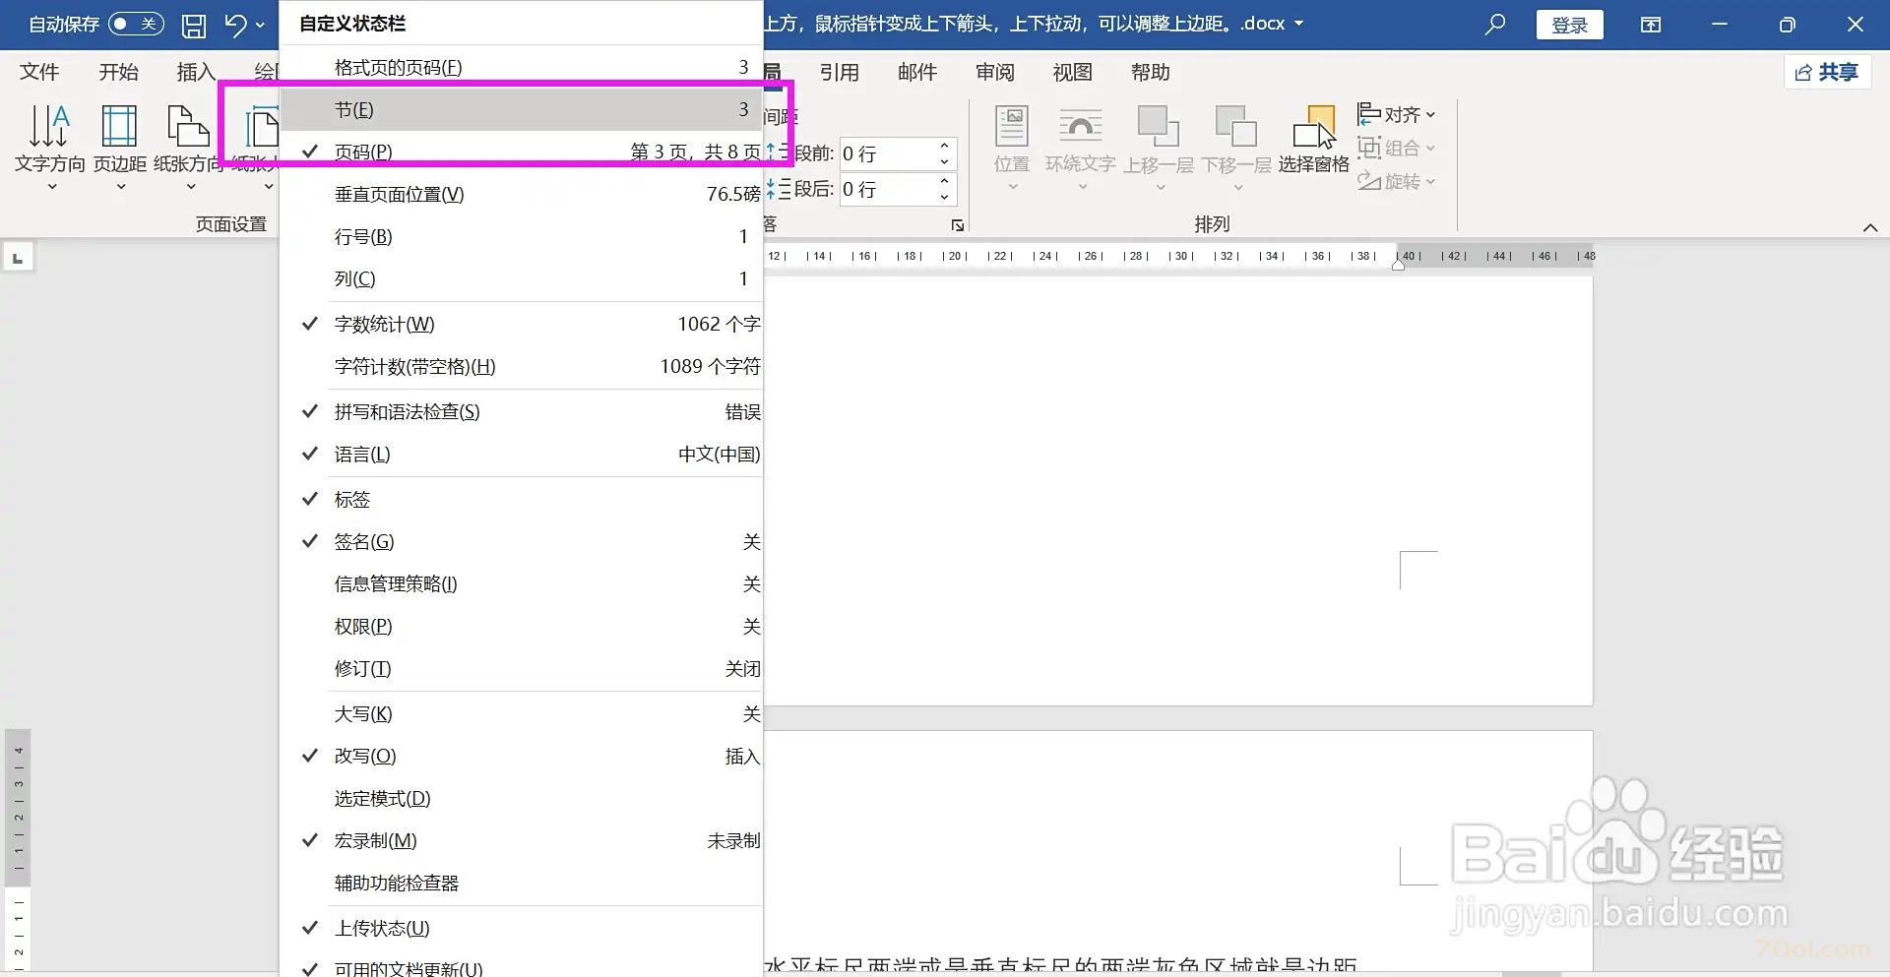Click the 登录 sign-in button
The height and width of the screenshot is (977, 1890).
(x=1569, y=24)
